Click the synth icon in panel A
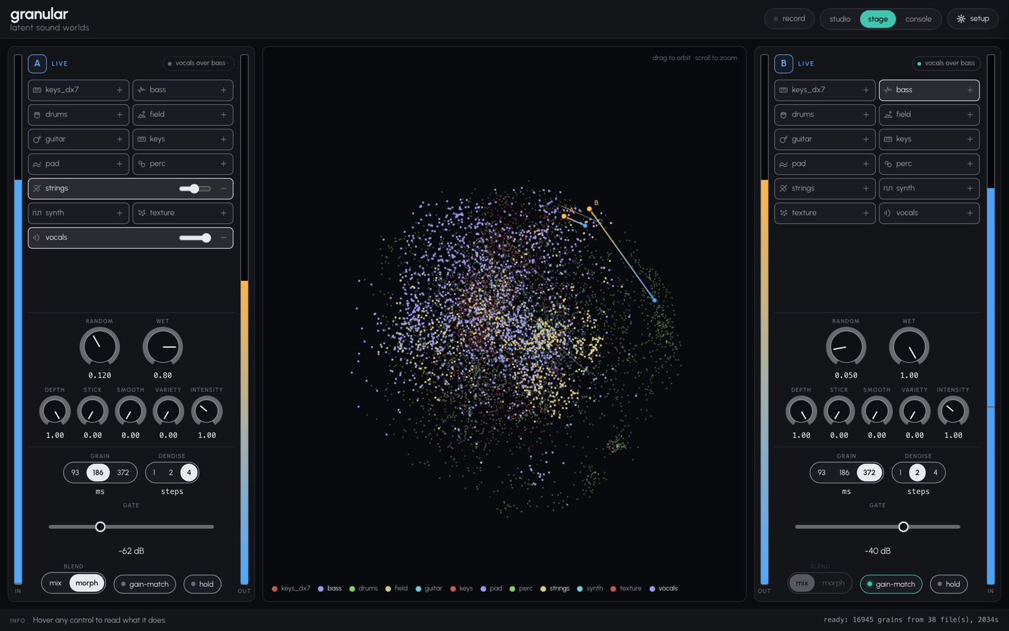The height and width of the screenshot is (631, 1009). [x=37, y=213]
